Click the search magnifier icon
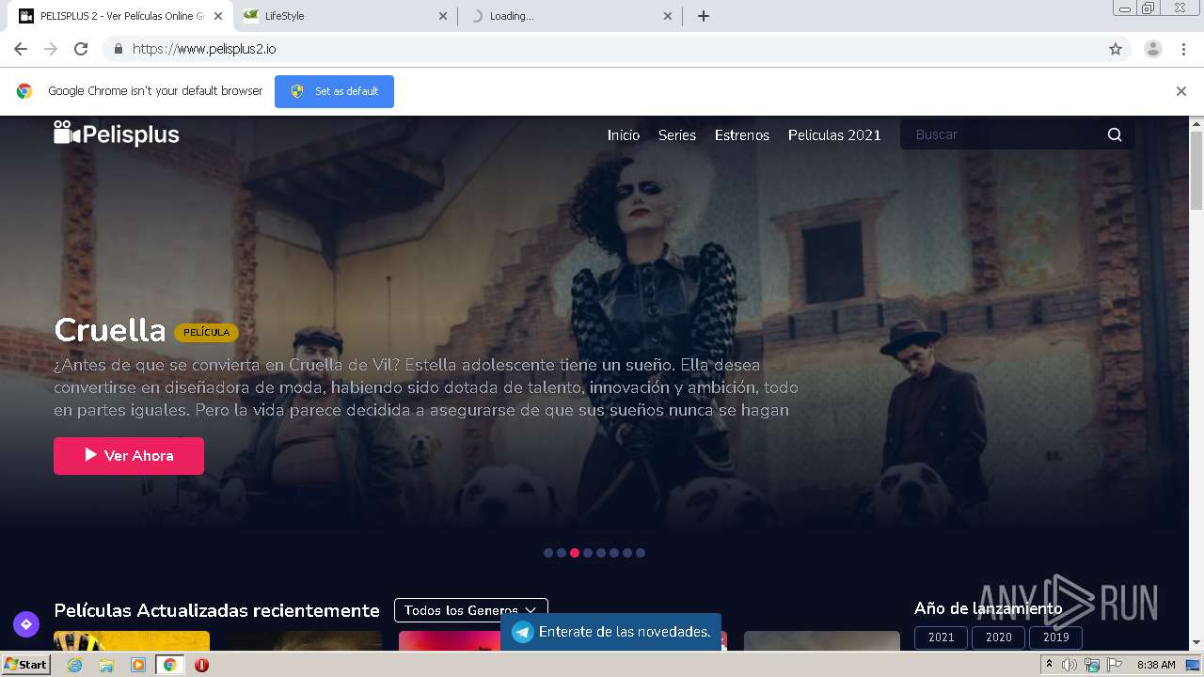The height and width of the screenshot is (677, 1204). point(1115,134)
